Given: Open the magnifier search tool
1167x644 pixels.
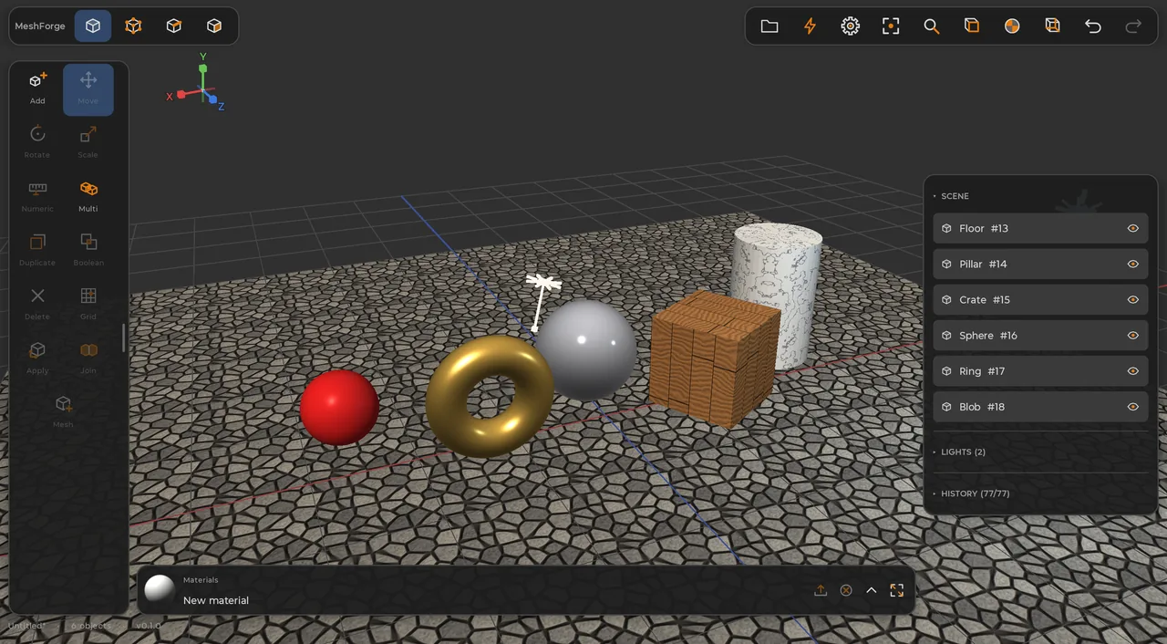Looking at the screenshot, I should [931, 26].
